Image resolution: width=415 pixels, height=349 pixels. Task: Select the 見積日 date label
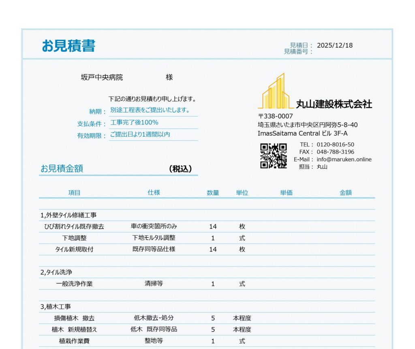pos(298,46)
